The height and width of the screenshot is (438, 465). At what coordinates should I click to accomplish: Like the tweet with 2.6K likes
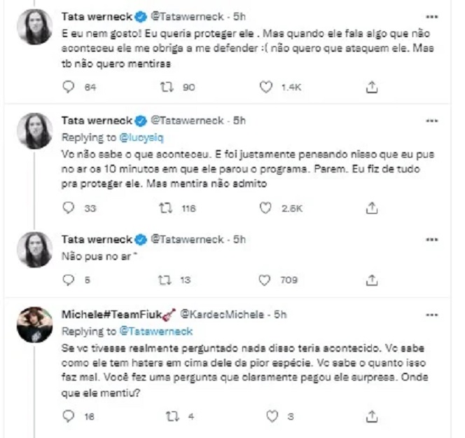pos(266,208)
